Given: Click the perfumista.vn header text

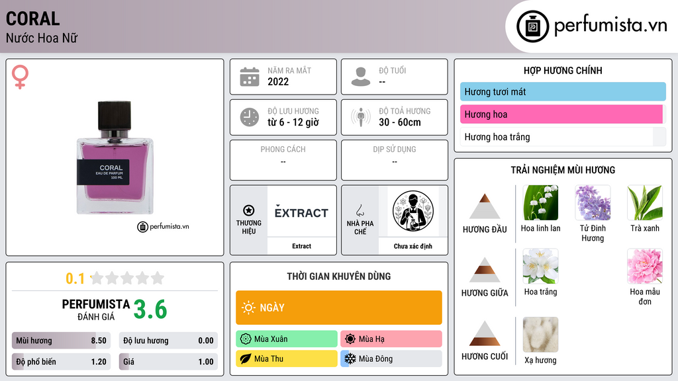Looking at the screenshot, I should point(610,26).
